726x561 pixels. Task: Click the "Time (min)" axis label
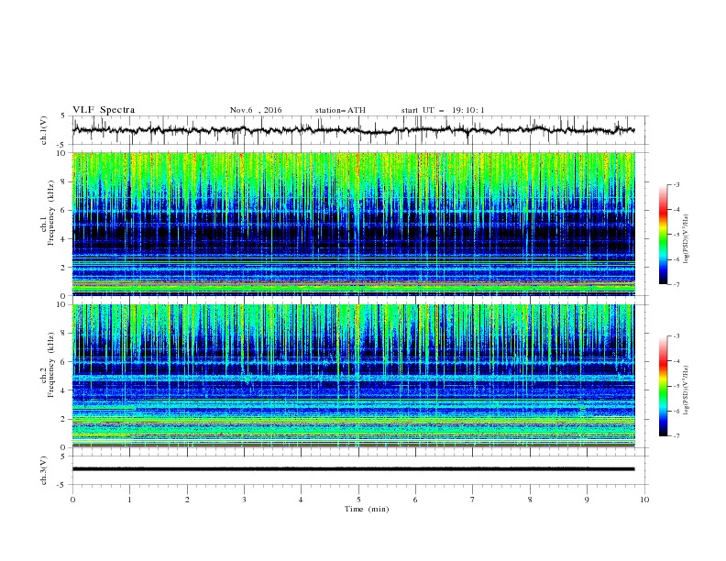(x=367, y=509)
